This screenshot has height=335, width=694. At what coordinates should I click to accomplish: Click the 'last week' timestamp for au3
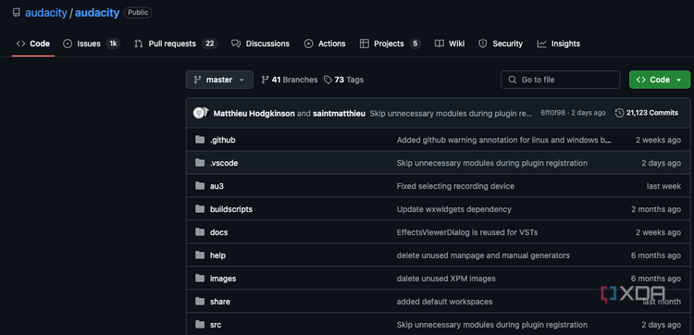(663, 186)
